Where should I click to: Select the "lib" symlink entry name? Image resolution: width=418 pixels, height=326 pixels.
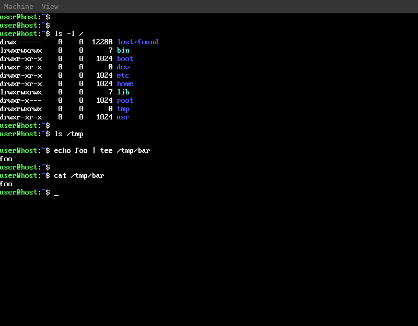[123, 92]
